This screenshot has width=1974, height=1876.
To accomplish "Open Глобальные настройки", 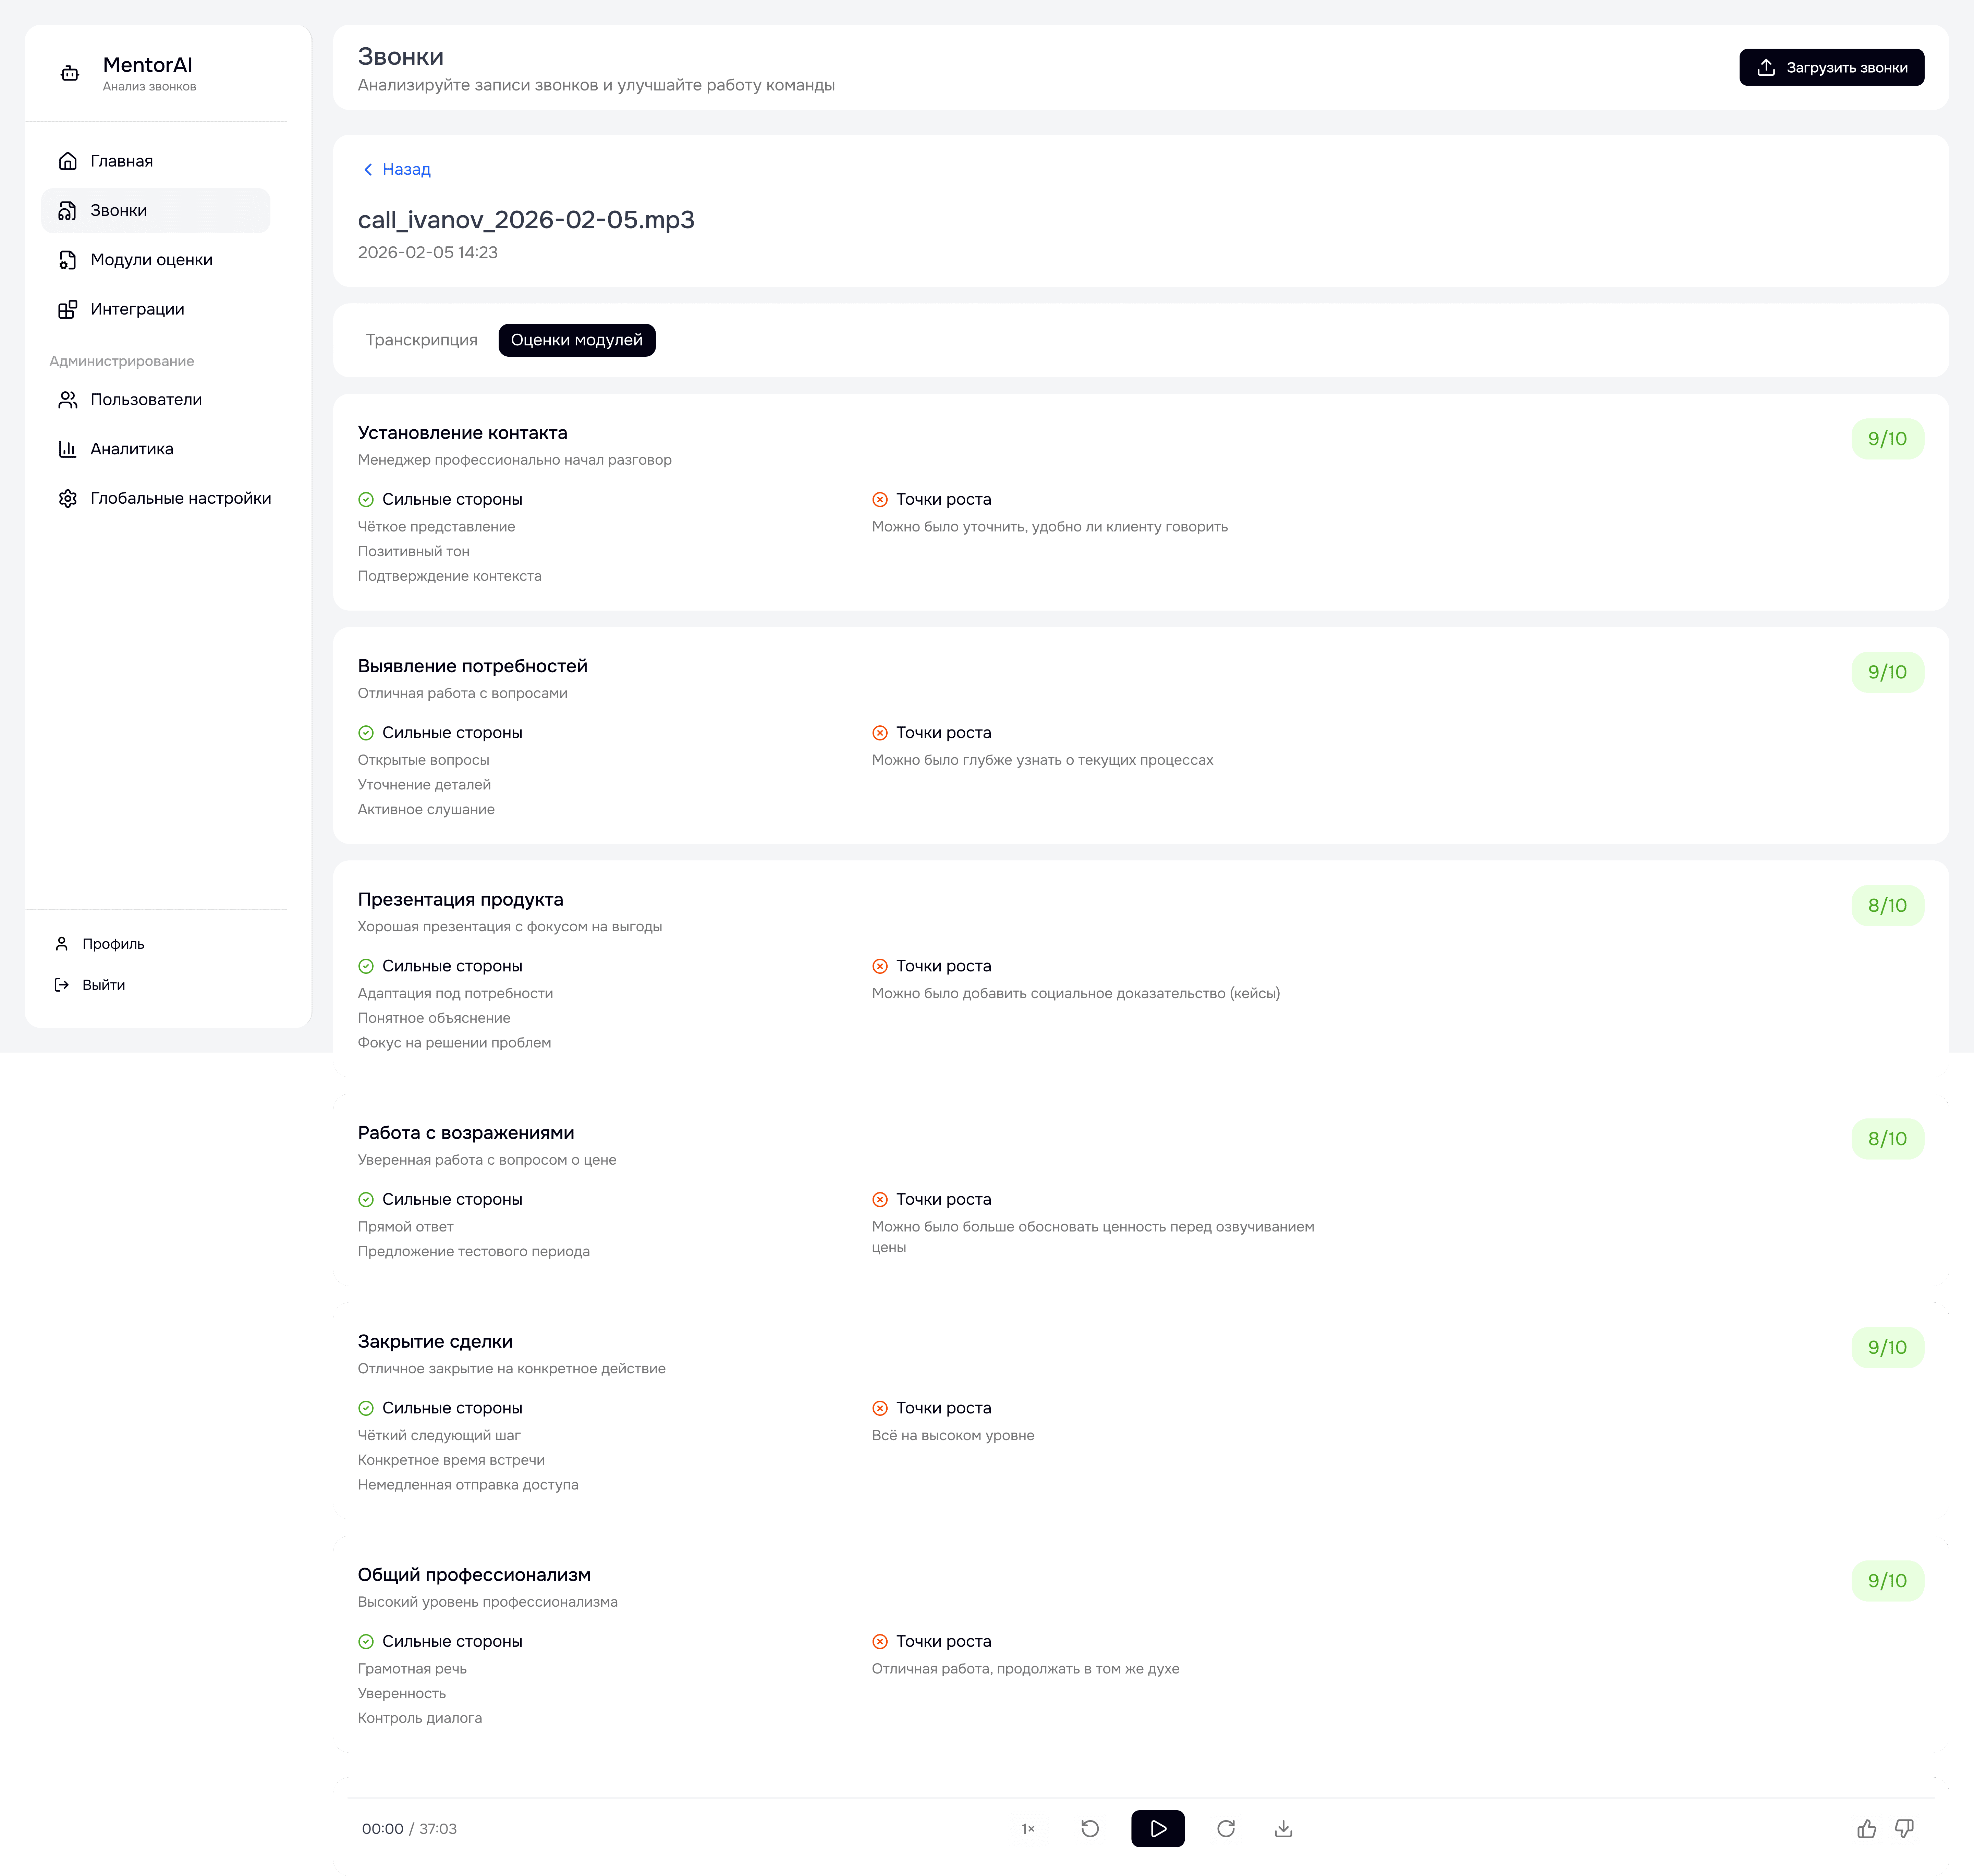I will [x=180, y=498].
